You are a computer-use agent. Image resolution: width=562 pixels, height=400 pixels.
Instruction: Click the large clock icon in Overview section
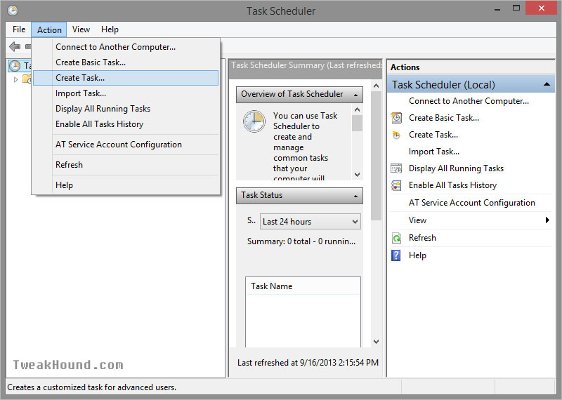tap(254, 121)
